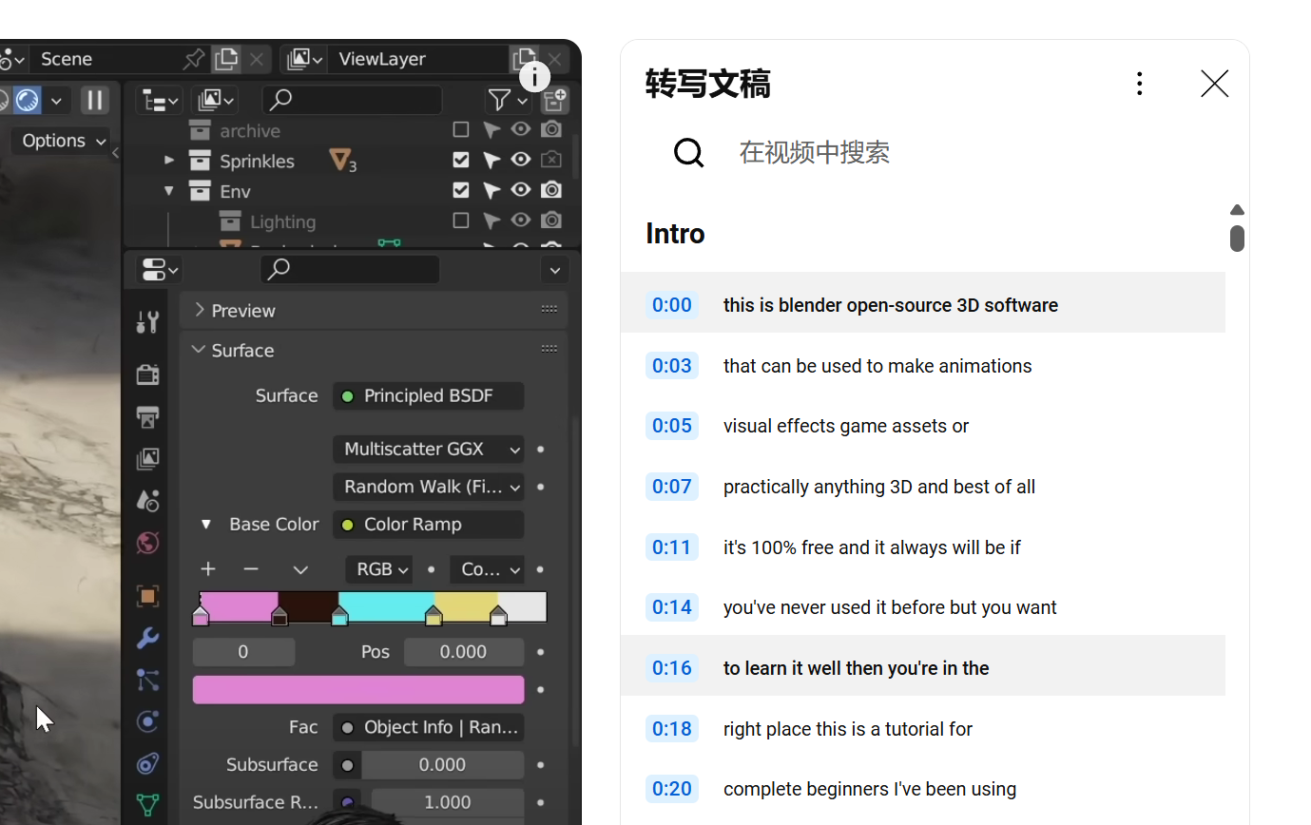Enable the Lighting collection checkbox

(x=461, y=221)
